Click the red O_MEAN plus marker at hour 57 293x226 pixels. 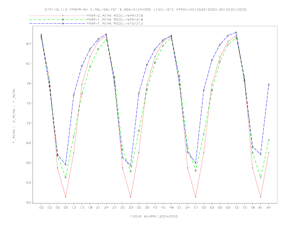click(x=196, y=197)
